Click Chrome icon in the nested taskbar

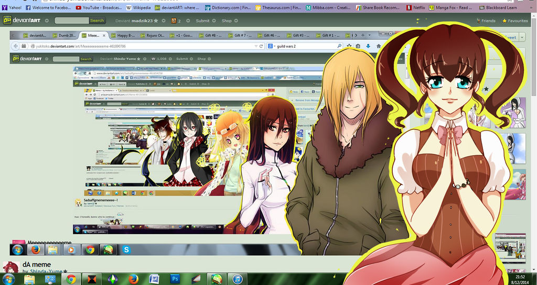click(x=90, y=250)
